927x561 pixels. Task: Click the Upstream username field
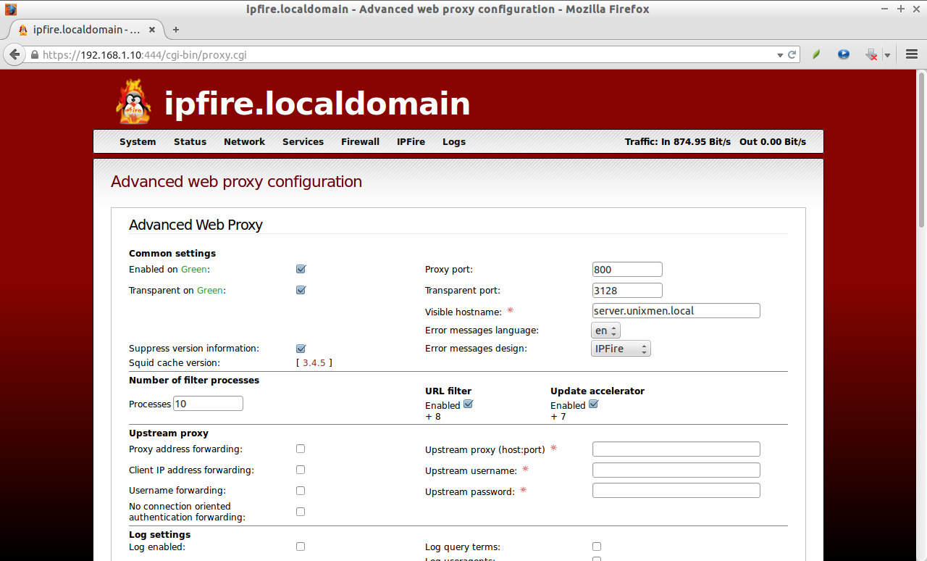point(676,470)
